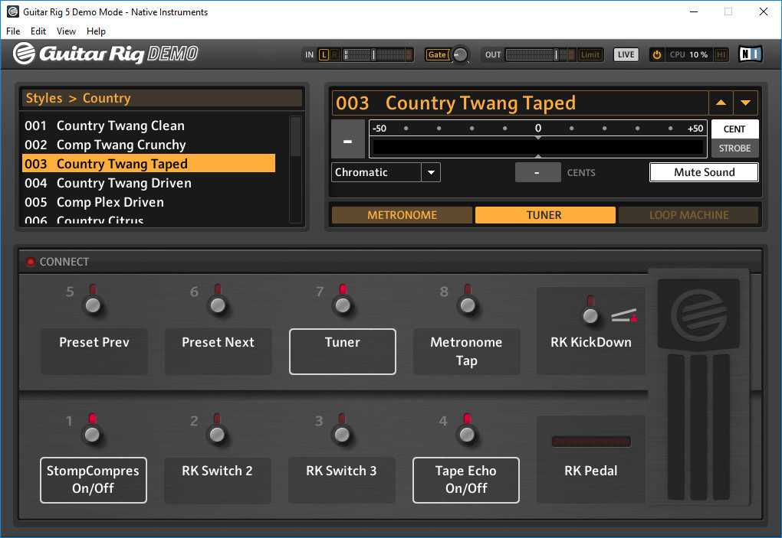
Task: Click the Mute Sound button
Action: pos(704,172)
